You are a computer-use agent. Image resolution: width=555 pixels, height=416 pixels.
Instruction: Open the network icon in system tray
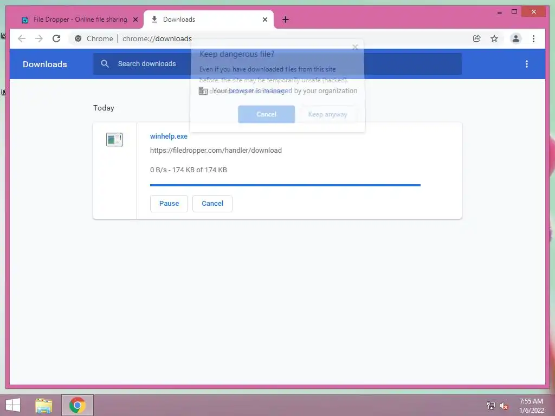491,405
